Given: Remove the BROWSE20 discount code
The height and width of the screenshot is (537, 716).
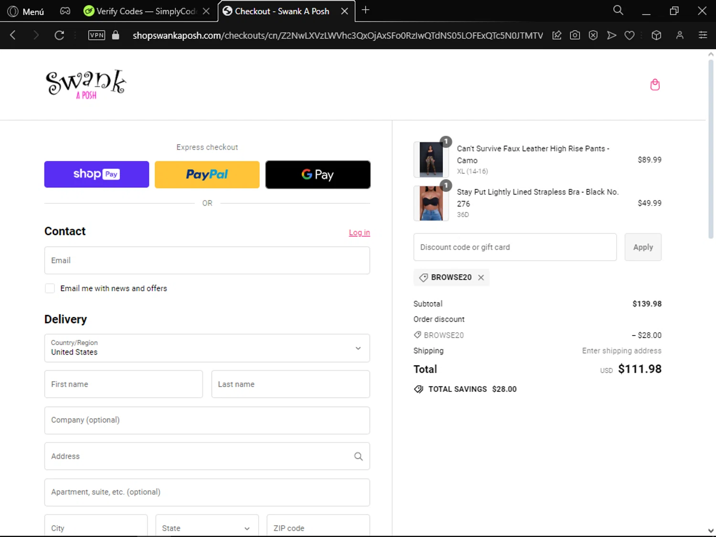Looking at the screenshot, I should click(x=481, y=277).
